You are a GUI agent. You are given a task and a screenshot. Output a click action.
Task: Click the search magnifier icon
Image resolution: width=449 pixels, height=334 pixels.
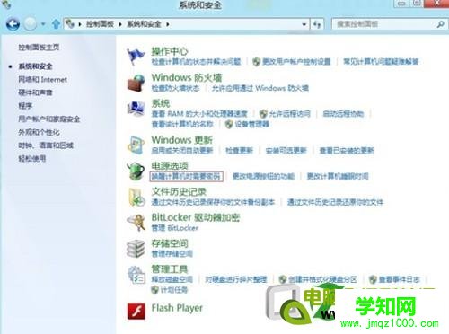(x=440, y=24)
